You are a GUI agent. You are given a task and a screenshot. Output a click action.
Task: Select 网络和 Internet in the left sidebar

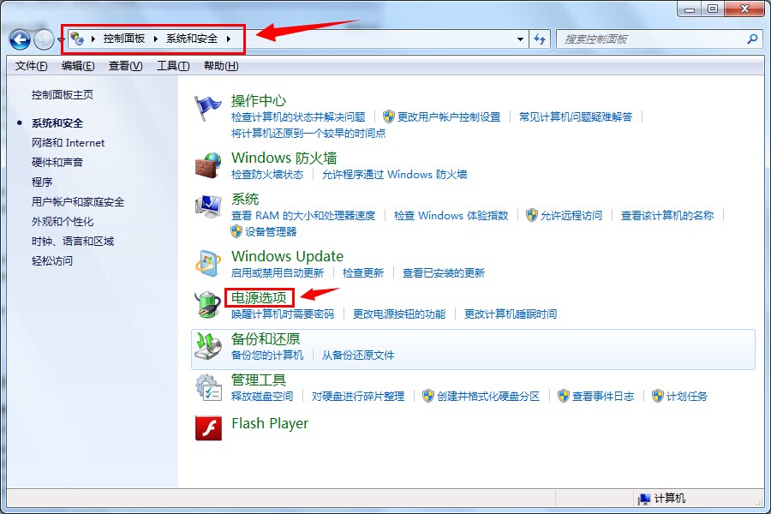pyautogui.click(x=68, y=143)
